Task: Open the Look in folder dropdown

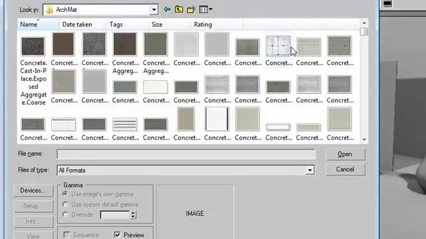Action: click(x=154, y=10)
